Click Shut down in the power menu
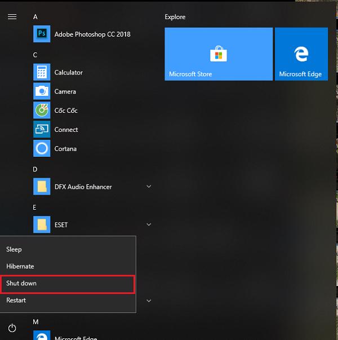The image size is (338, 340). pyautogui.click(x=21, y=284)
